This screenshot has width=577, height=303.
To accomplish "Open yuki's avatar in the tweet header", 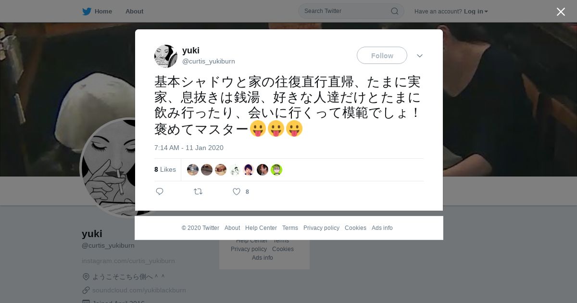I will (x=166, y=56).
